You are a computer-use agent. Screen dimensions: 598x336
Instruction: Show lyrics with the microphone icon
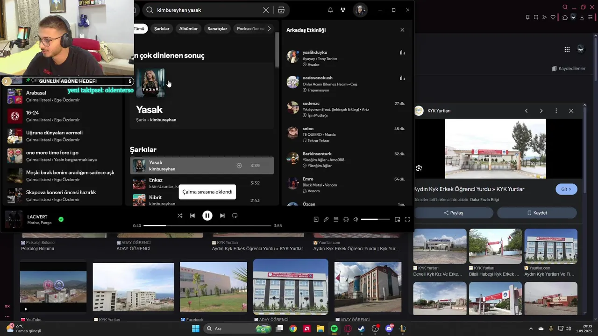pos(326,219)
